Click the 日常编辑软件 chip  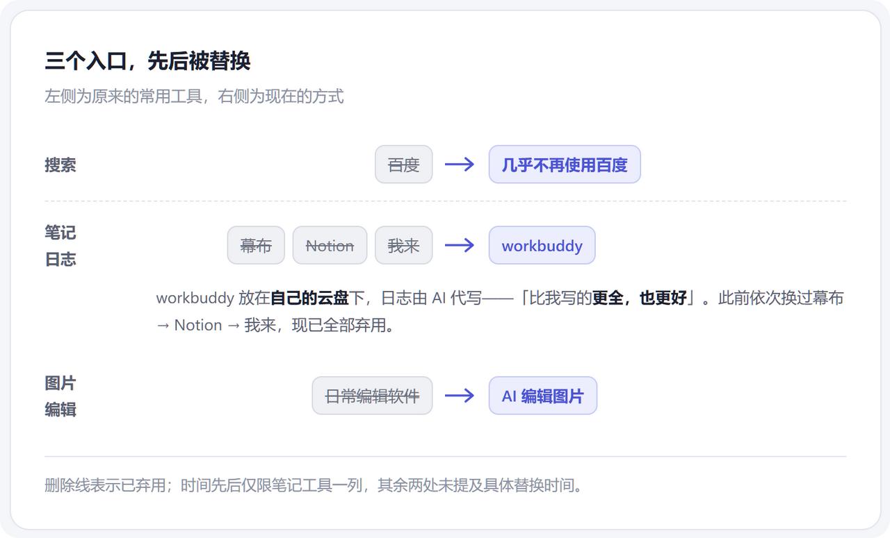372,396
